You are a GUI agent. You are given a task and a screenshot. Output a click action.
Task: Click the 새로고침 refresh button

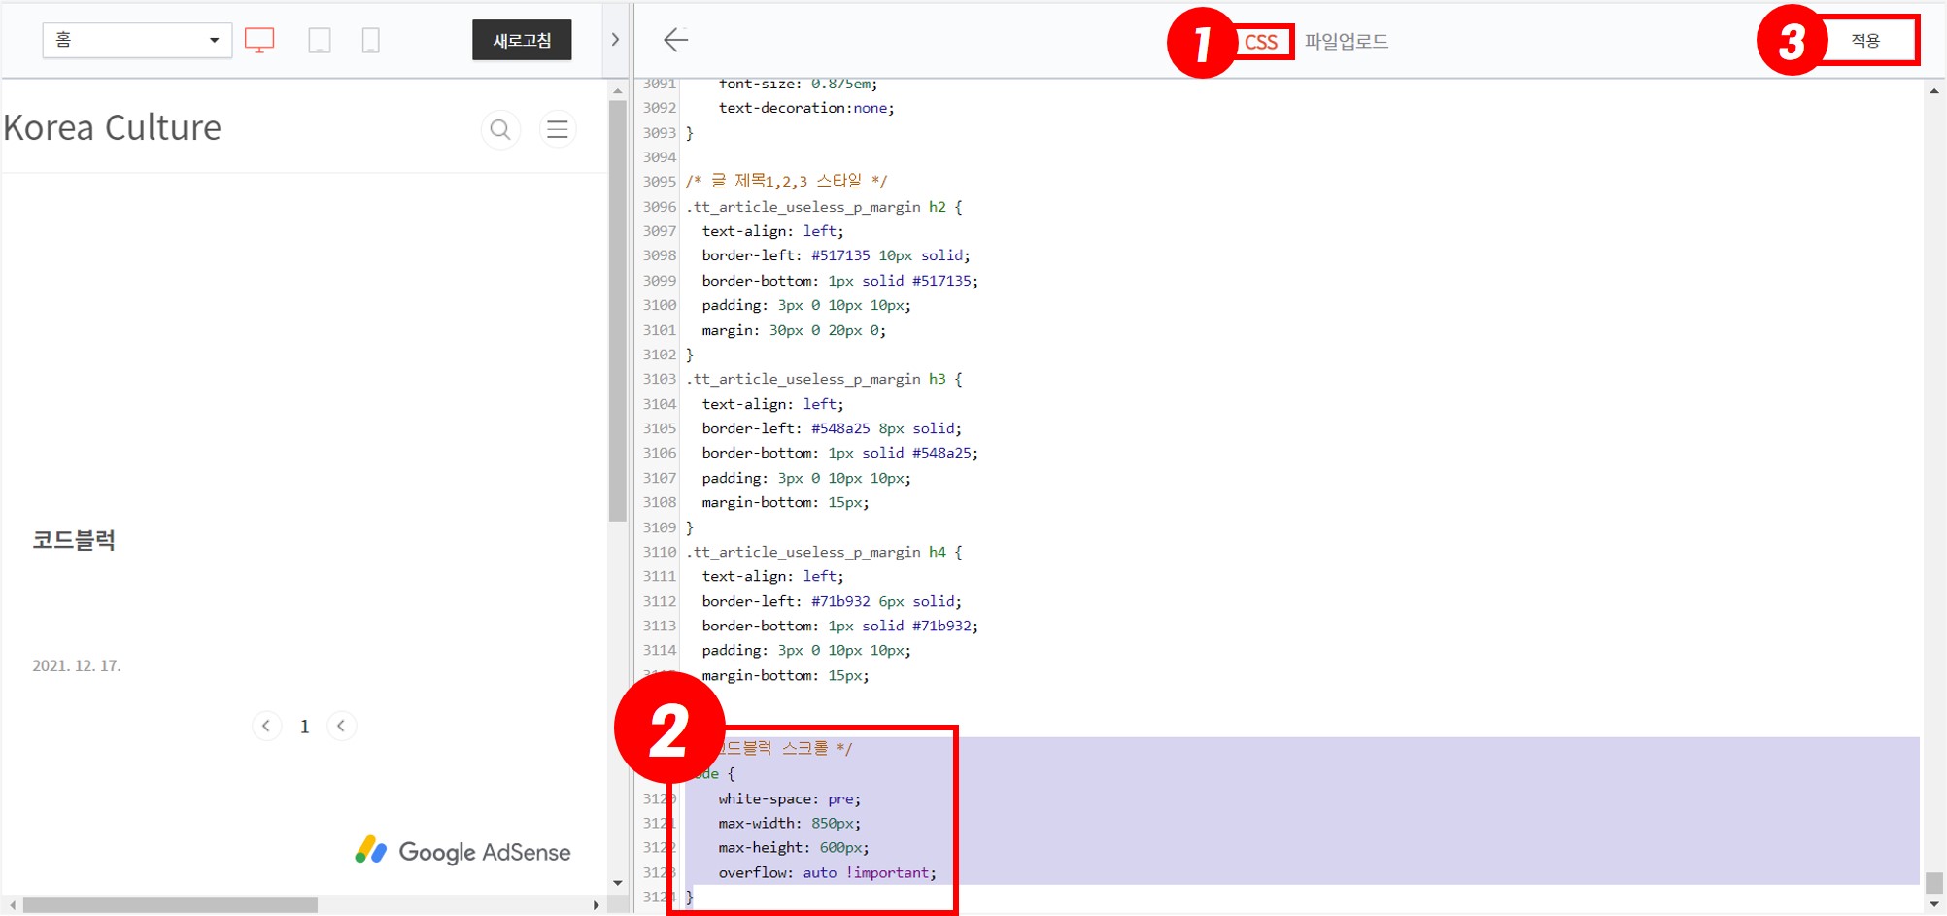522,40
